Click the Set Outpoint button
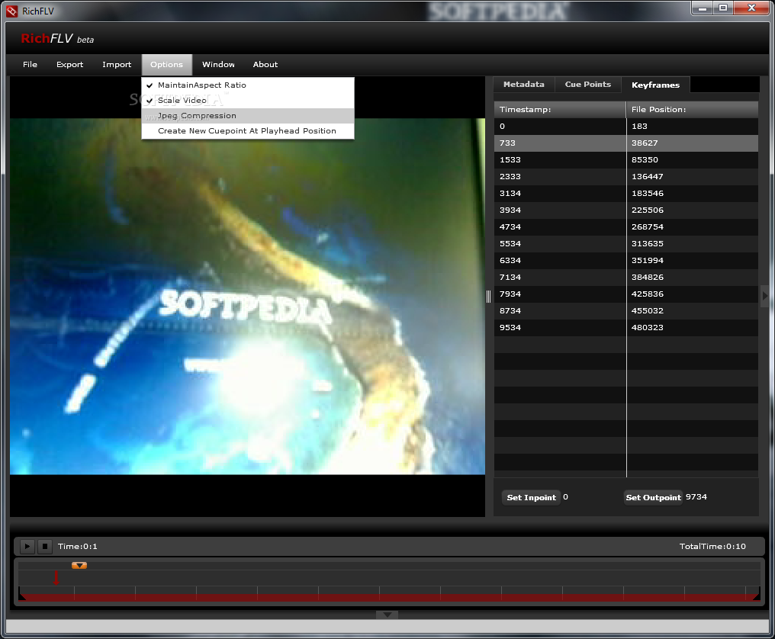This screenshot has height=639, width=775. pos(654,498)
